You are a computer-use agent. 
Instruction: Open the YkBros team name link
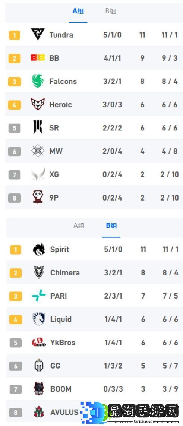click(63, 342)
